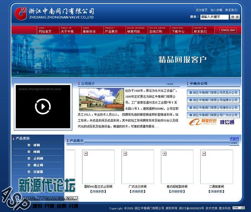Screen dimensions: 251x212
Task: Open 浙江中南阀门有限公司潍坊分公司 branch link
Action: click(213, 108)
